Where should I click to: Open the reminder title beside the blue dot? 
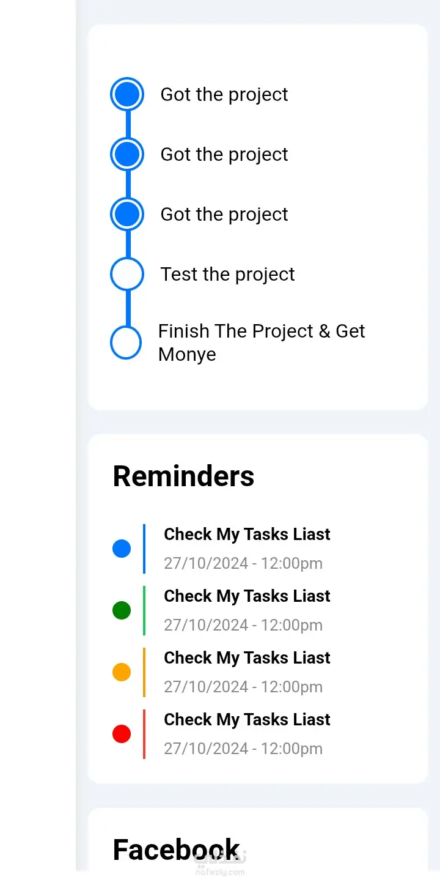[247, 534]
